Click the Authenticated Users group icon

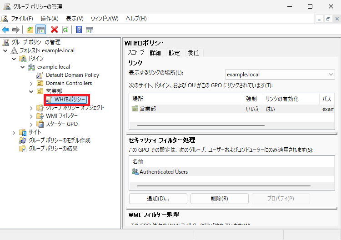(x=135, y=172)
